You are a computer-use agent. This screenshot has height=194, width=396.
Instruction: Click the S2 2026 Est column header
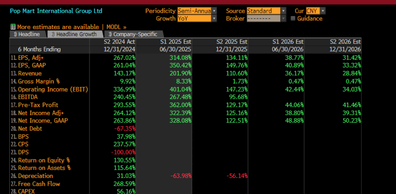(345, 42)
